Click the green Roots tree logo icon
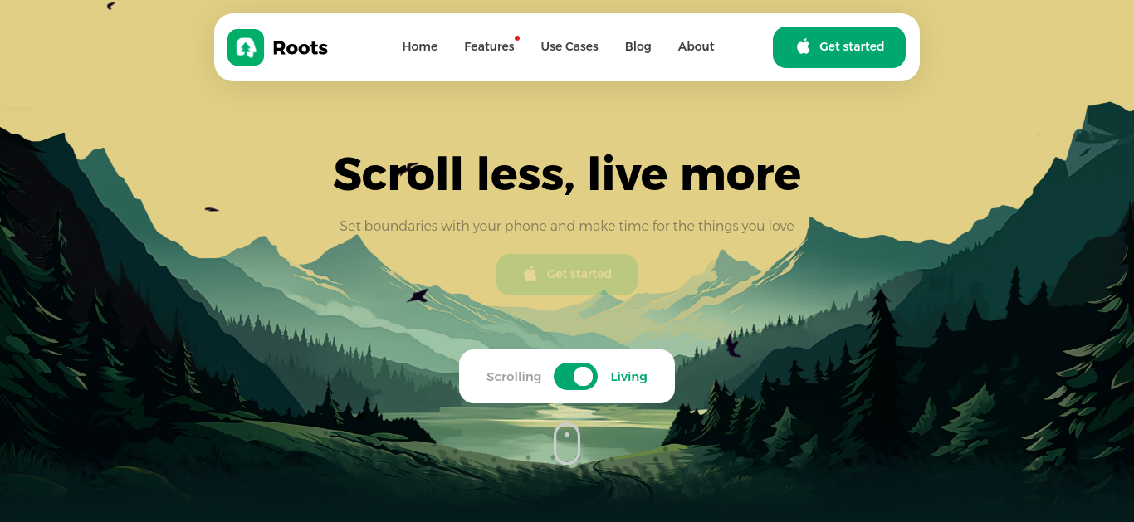This screenshot has width=1134, height=522. click(x=246, y=47)
